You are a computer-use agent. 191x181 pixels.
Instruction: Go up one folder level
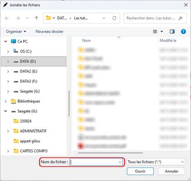point(36,18)
